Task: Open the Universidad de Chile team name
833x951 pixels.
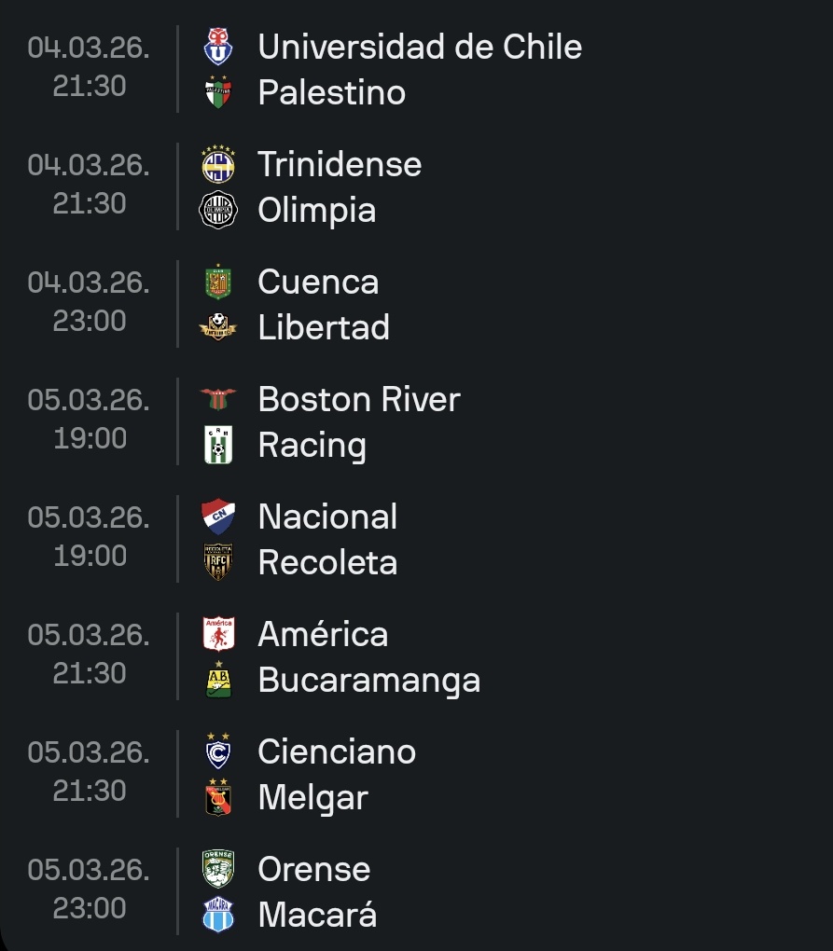Action: tap(420, 48)
